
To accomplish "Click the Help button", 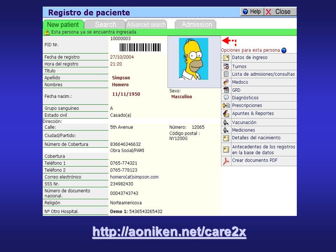I will click(x=252, y=12).
